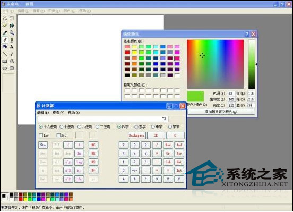This screenshot has height=212, width=293.
Task: Click 添加到自定义颜色 button in color dialog
Action: 221,112
